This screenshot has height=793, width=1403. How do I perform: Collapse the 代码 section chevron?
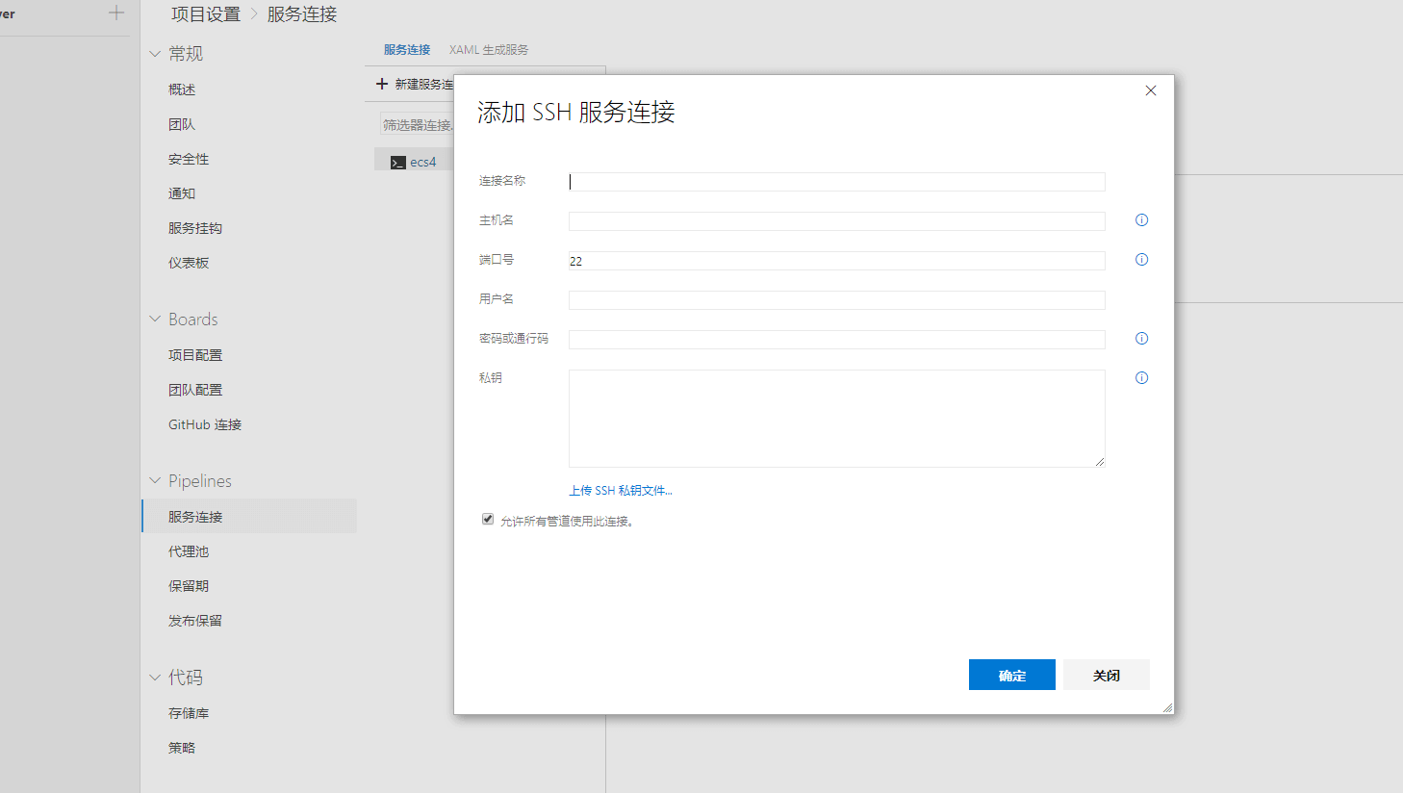[x=155, y=678]
